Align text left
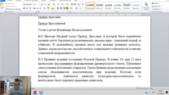The height and width of the screenshot is (95, 169). coord(58,8)
